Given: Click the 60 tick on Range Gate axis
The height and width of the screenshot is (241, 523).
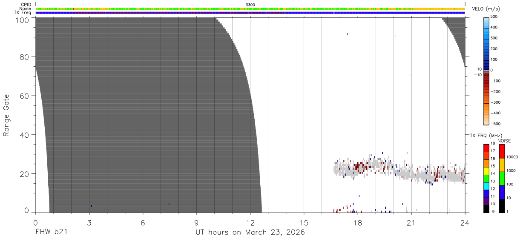Looking at the screenshot, I should coord(25,96).
